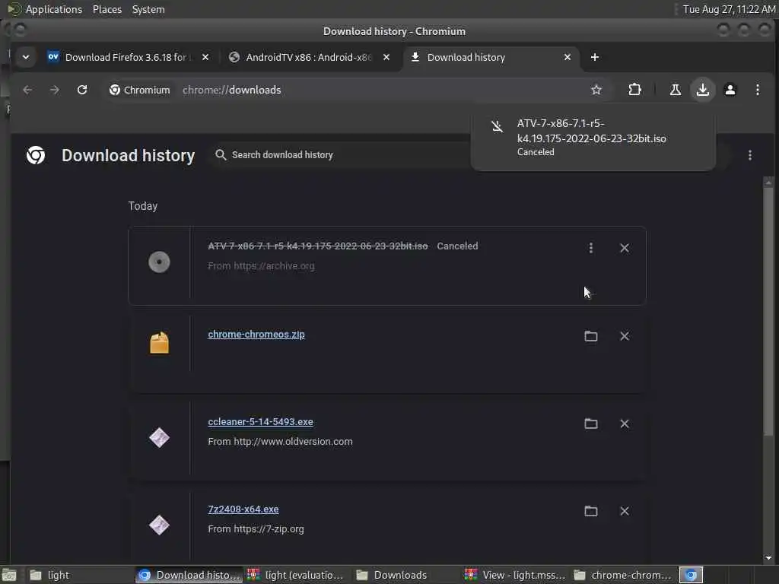Switch to the light folder taskbar window

click(79, 575)
